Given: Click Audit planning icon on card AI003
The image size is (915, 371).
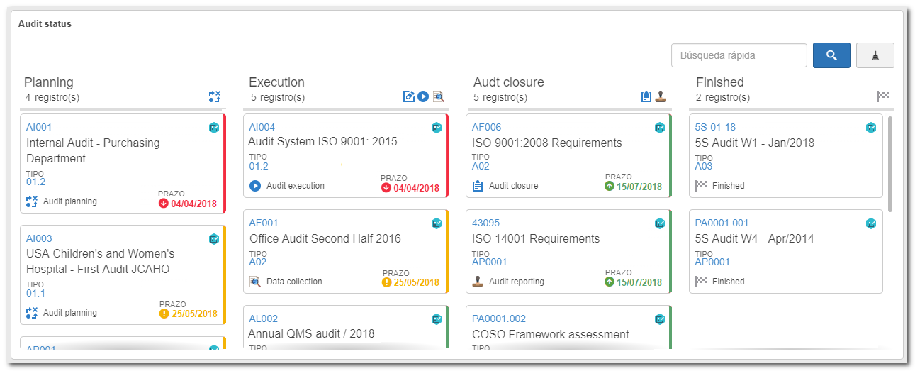Looking at the screenshot, I should coord(32,313).
